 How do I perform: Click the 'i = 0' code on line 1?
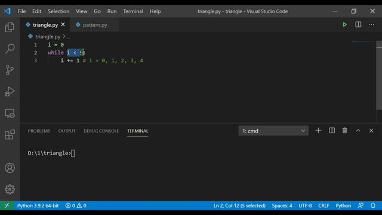pyautogui.click(x=56, y=45)
